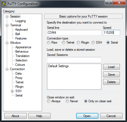Save the current session
Image resolution: width=127 pixels, height=122 pixels.
pyautogui.click(x=111, y=74)
